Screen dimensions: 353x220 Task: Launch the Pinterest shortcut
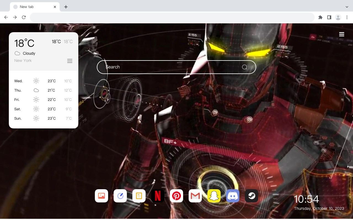[176, 196]
